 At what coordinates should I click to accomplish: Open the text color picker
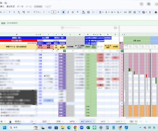(x=78, y=12)
